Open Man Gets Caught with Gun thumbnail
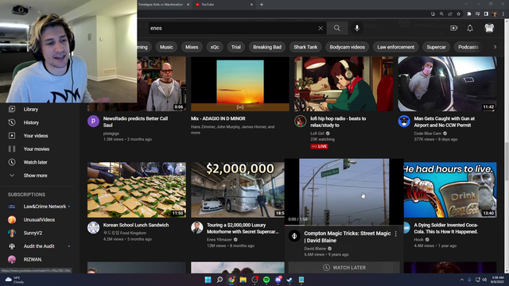The width and height of the screenshot is (509, 286). [447, 84]
